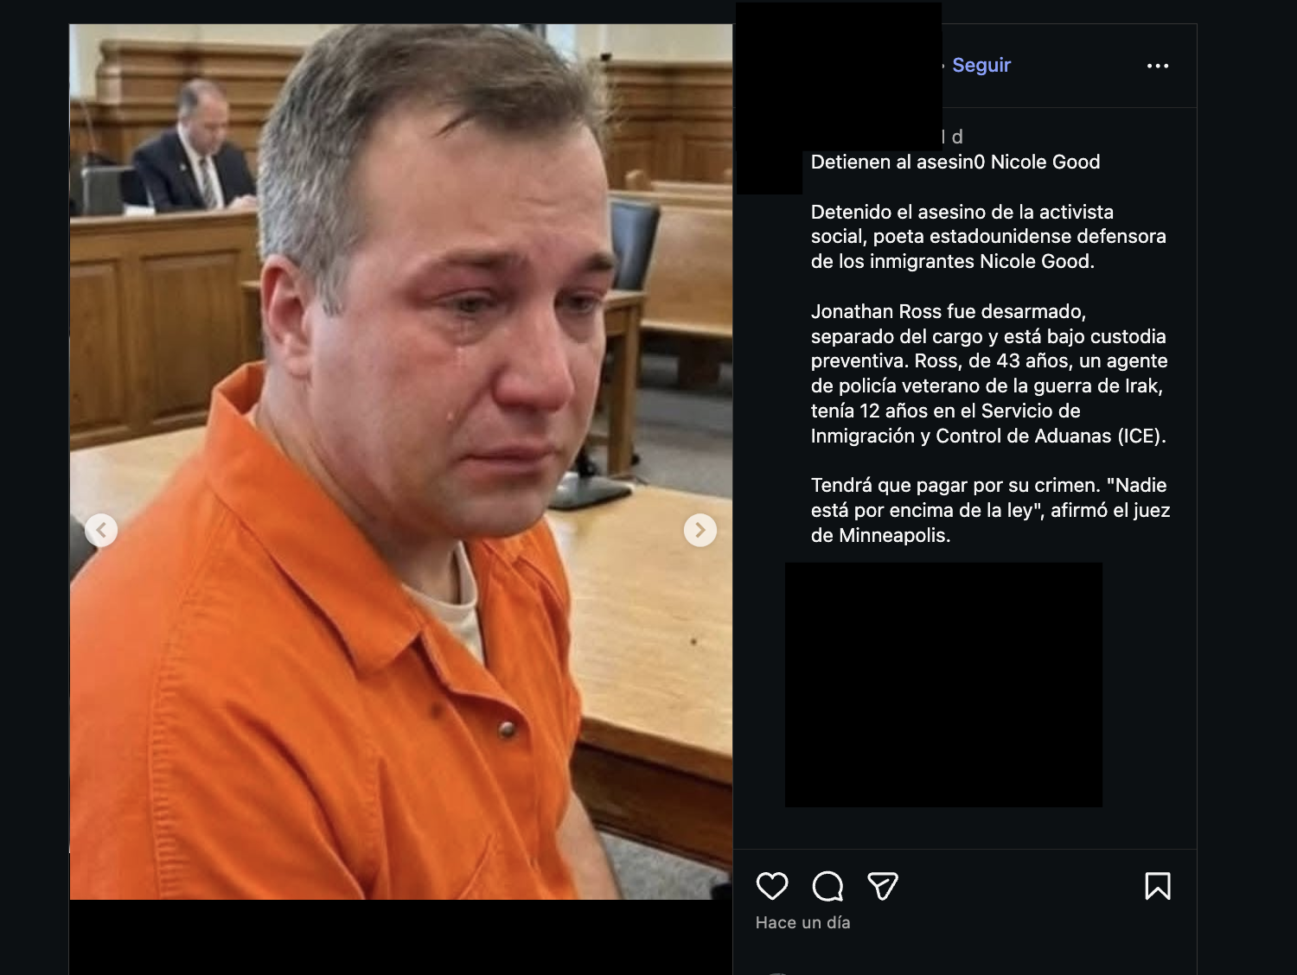Screen dimensions: 1297x975
Task: Open comments via the speech bubble icon
Action: (827, 886)
